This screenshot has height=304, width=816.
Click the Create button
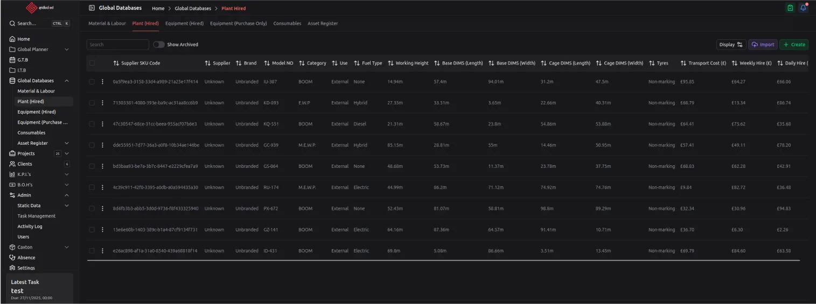tap(794, 45)
